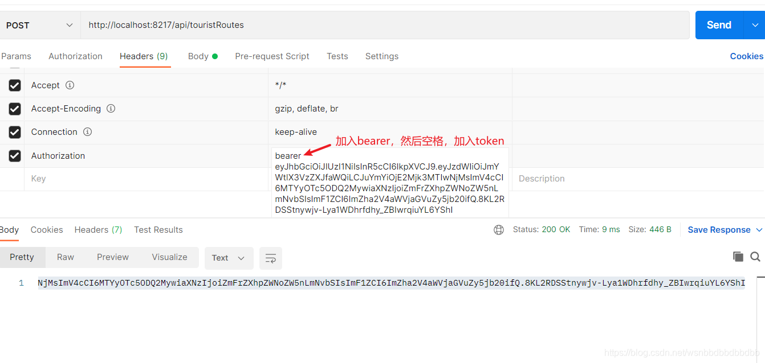This screenshot has height=363, width=765.
Task: Open the request Settings tab
Action: click(382, 56)
